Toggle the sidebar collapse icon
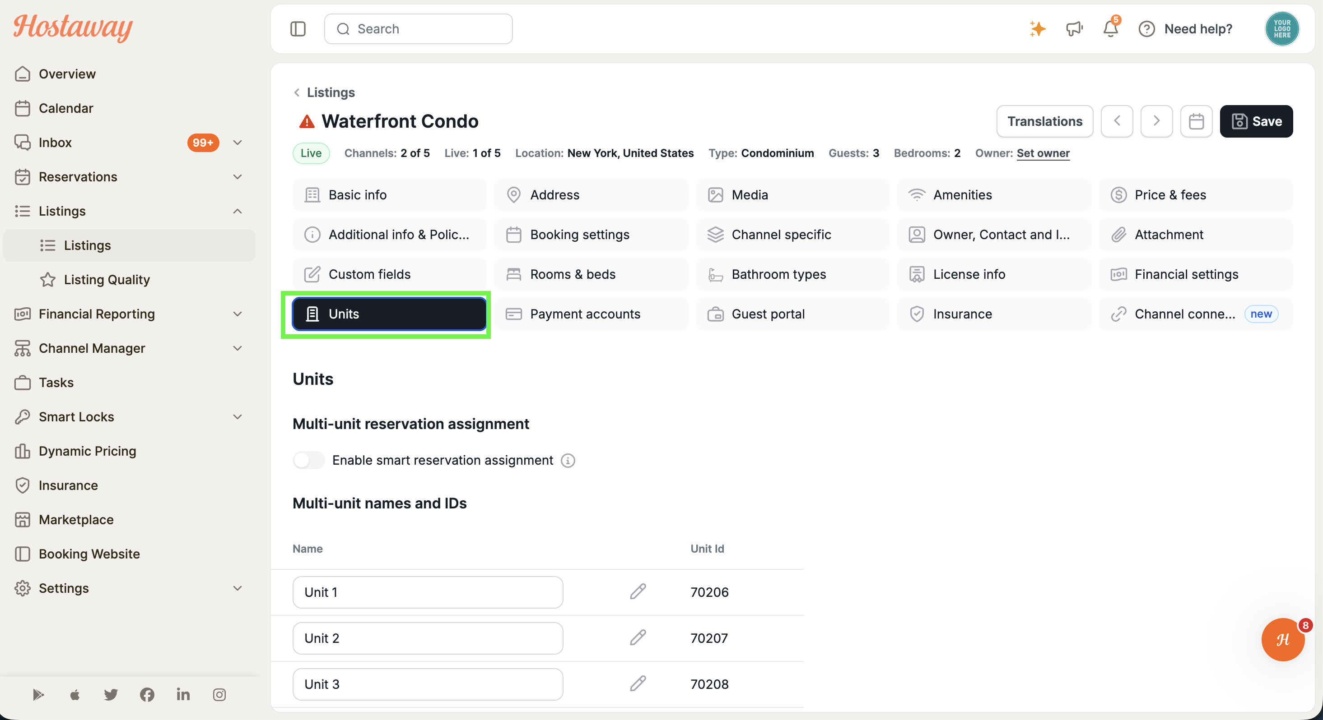 pyautogui.click(x=298, y=29)
